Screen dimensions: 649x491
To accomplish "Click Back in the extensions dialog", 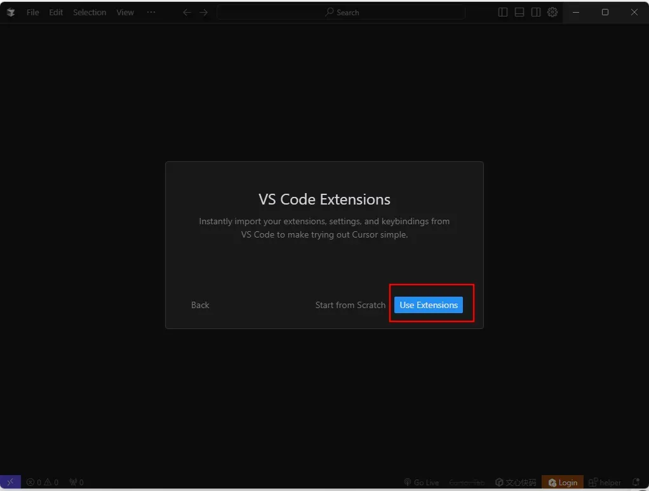I will tap(200, 305).
